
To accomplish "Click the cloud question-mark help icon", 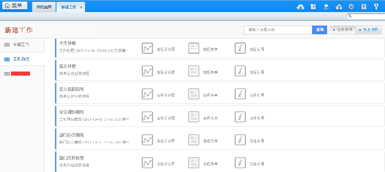I will point(339,7).
